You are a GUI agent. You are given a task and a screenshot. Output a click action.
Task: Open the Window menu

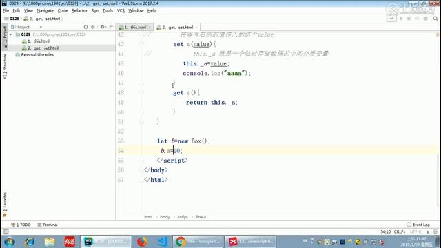[x=136, y=11]
